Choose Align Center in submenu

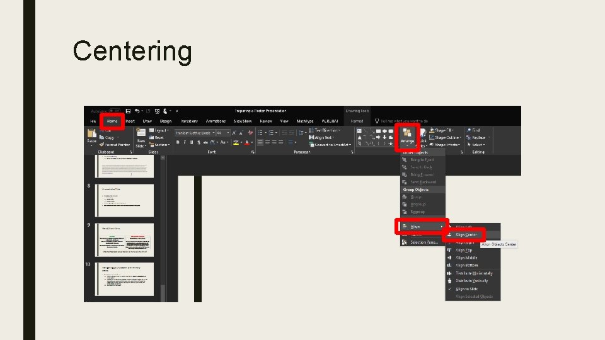click(x=466, y=235)
